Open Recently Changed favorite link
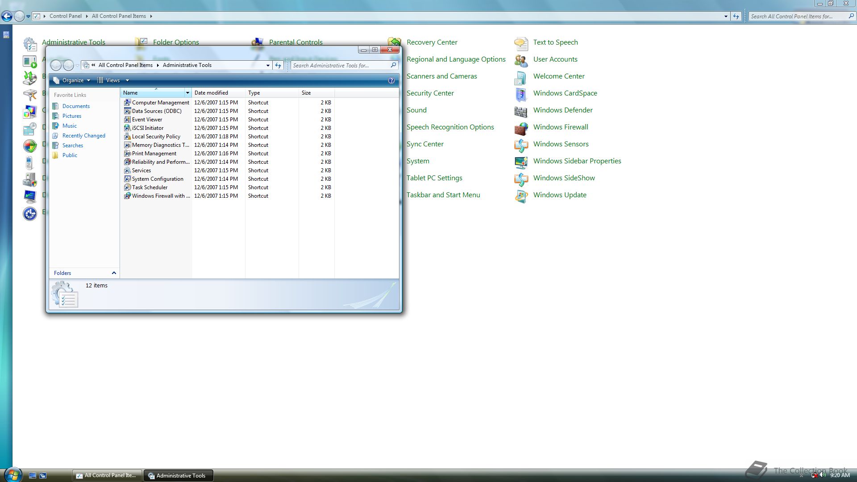The image size is (857, 482). 84,136
